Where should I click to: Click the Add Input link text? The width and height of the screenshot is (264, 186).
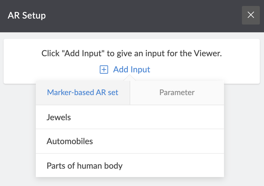(x=131, y=69)
